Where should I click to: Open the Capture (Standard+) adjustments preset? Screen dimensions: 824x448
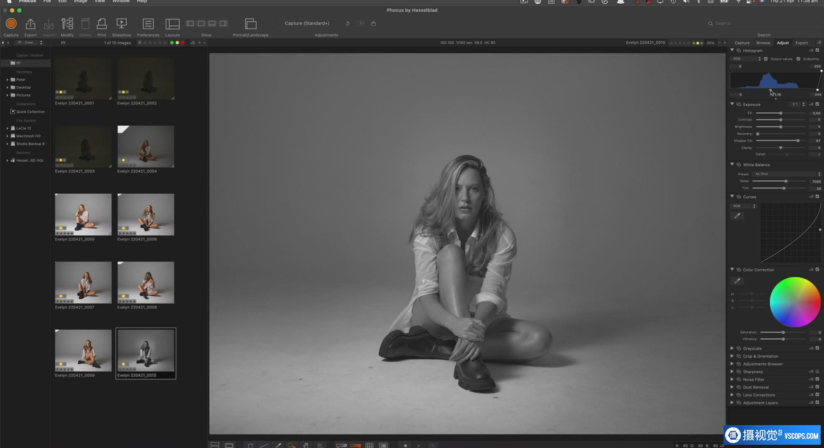[x=307, y=23]
